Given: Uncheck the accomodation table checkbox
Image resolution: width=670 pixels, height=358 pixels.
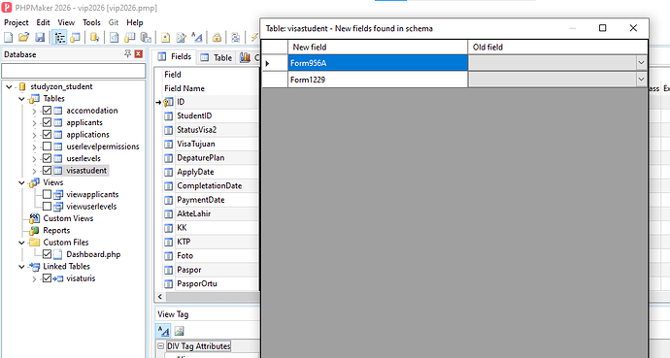Looking at the screenshot, I should coord(47,111).
